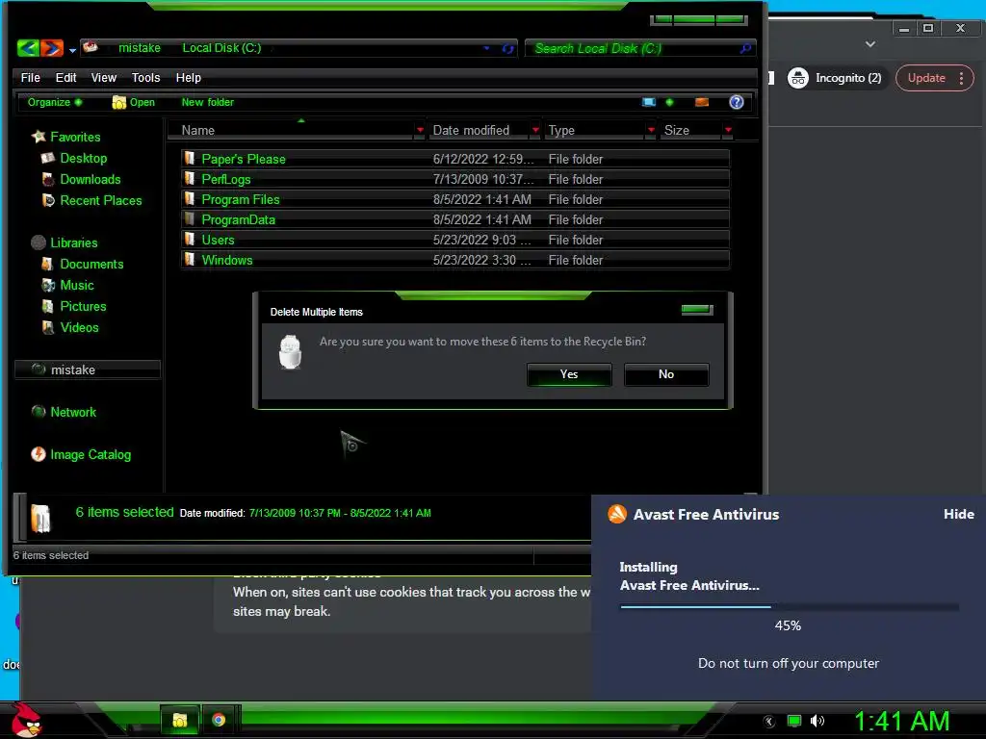The height and width of the screenshot is (739, 986).
Task: Click the Avast installation progress bar
Action: point(790,606)
